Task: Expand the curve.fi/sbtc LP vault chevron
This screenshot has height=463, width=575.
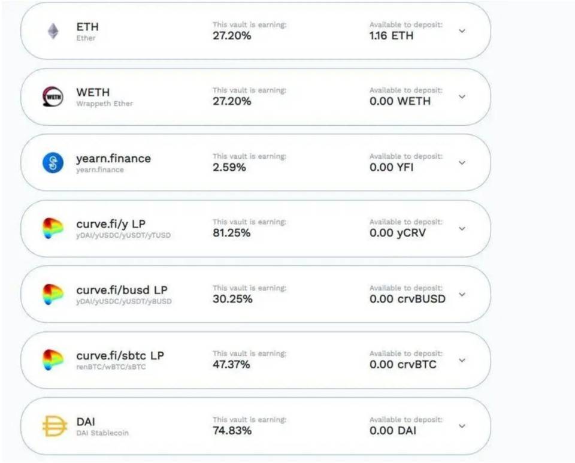Action: point(462,360)
